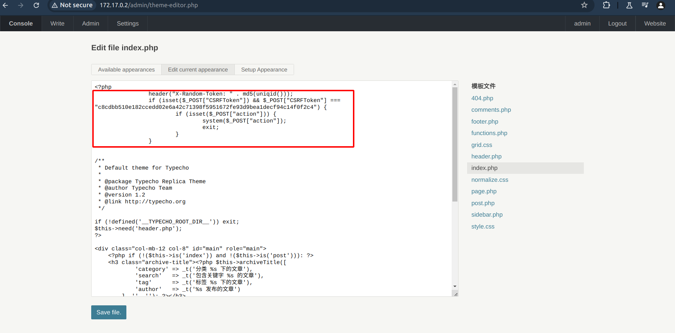Log out via the Logout link

(617, 23)
